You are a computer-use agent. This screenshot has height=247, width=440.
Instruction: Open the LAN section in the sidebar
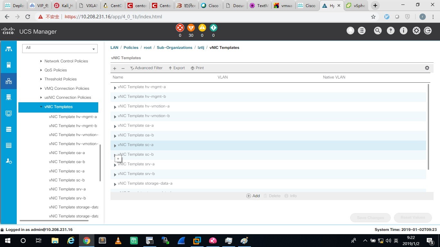(x=9, y=81)
